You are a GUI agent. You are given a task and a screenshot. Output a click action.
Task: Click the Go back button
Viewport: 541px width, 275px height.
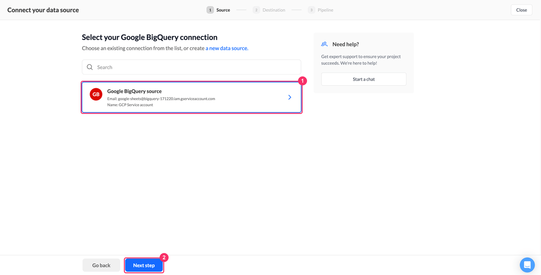pos(101,265)
